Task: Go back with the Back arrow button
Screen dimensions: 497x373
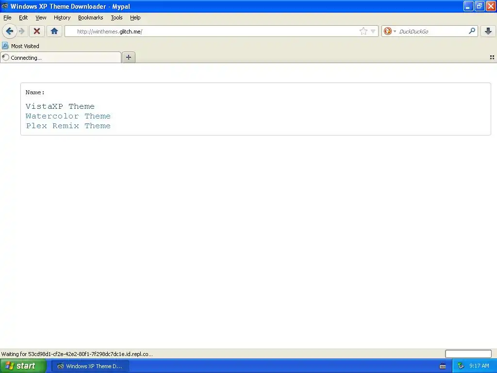Action: [9, 31]
